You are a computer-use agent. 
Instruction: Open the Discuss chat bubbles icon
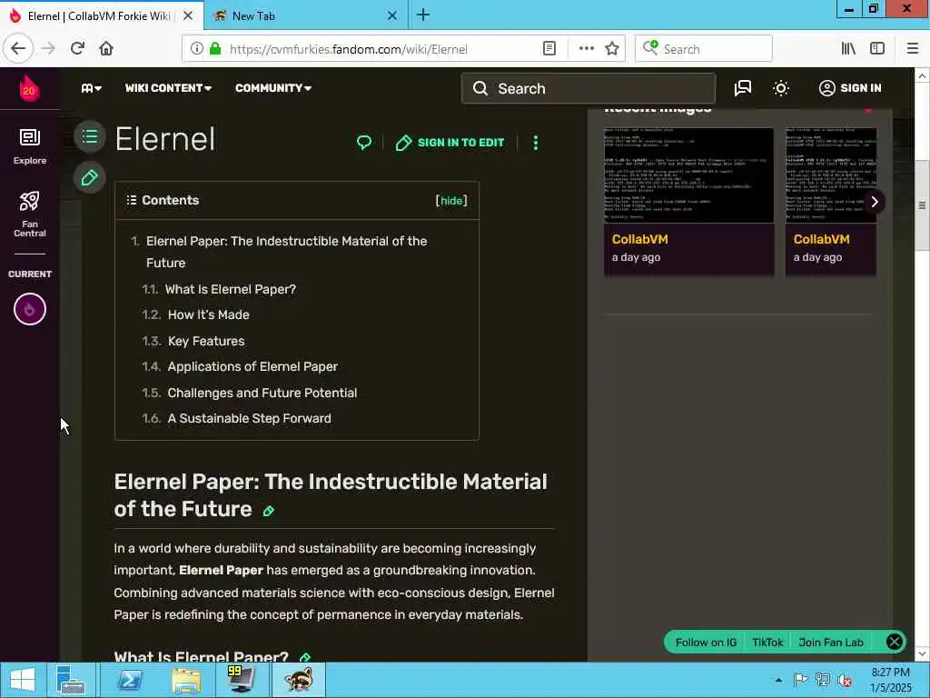(x=743, y=88)
